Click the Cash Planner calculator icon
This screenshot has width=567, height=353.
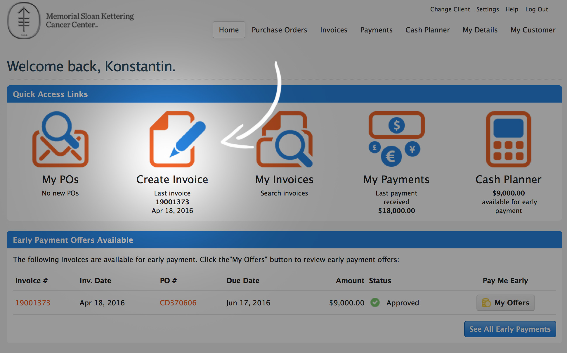508,139
